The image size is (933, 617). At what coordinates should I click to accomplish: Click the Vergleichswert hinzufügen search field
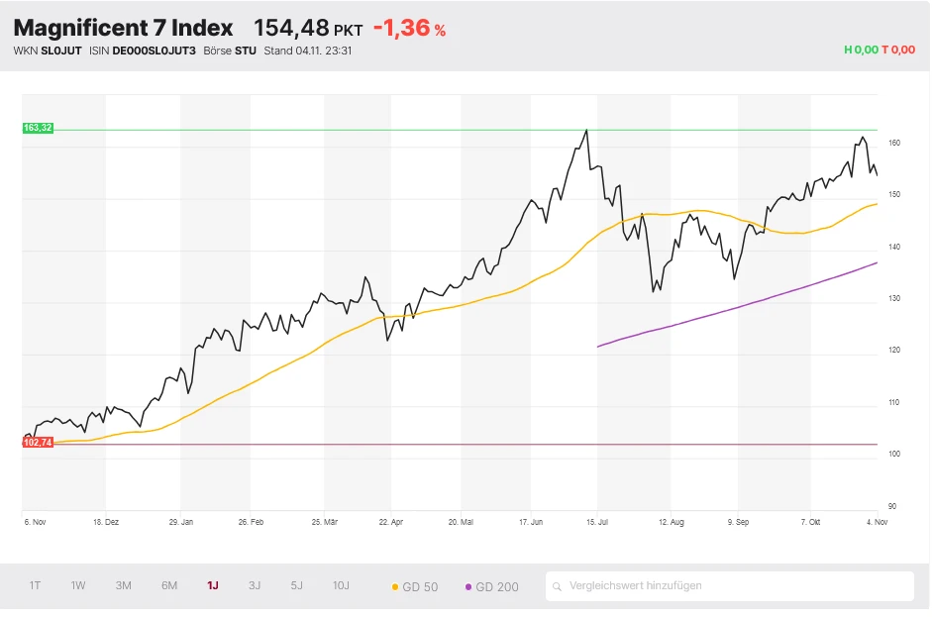(x=730, y=586)
